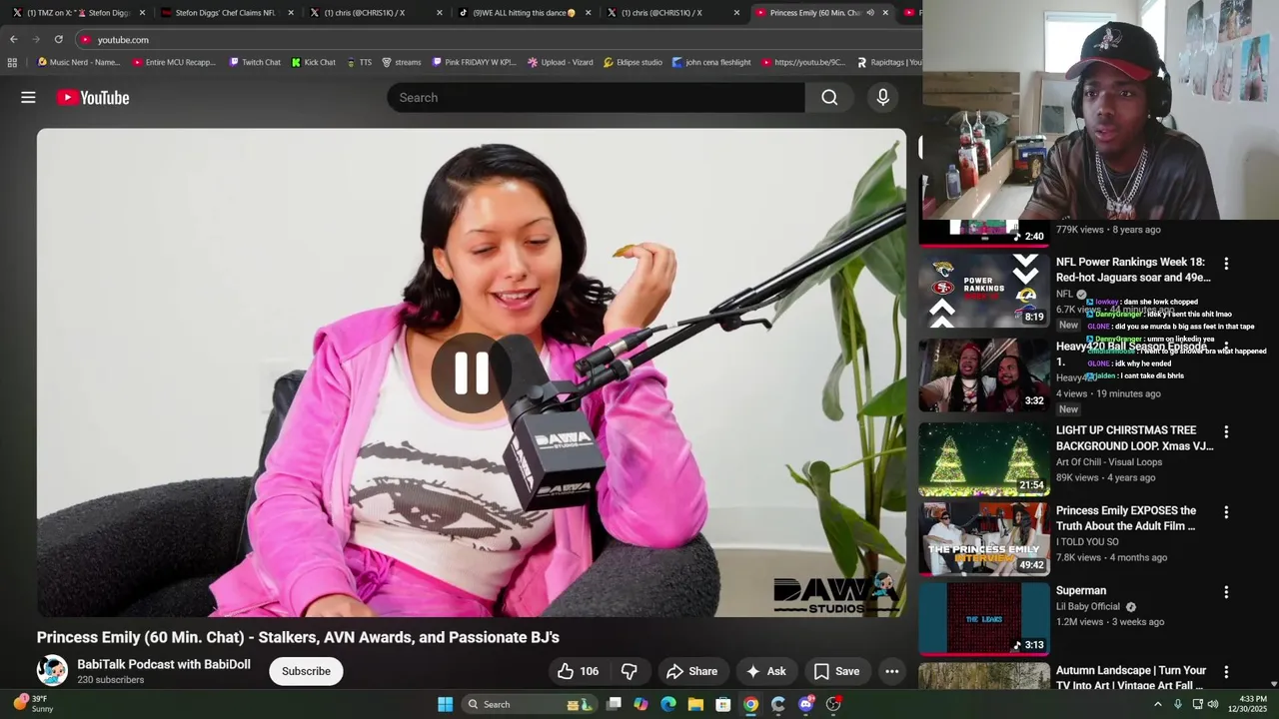Click the YouTube logo to go home
Viewport: 1279px width, 719px height.
coord(93,97)
